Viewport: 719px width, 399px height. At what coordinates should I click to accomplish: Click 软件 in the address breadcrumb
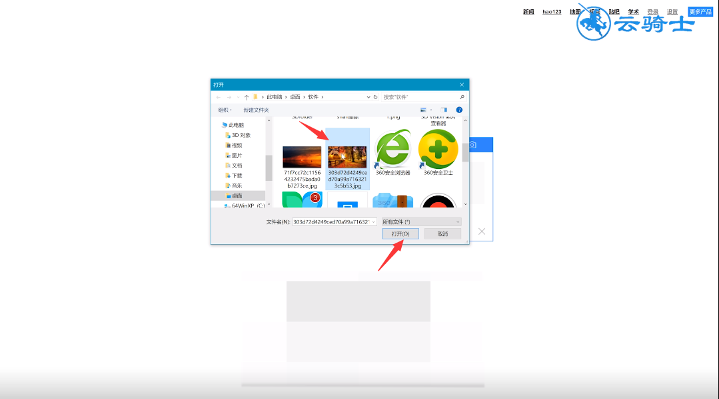point(313,97)
